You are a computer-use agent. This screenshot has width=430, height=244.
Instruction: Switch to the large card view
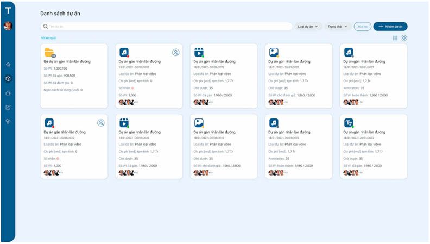404,38
